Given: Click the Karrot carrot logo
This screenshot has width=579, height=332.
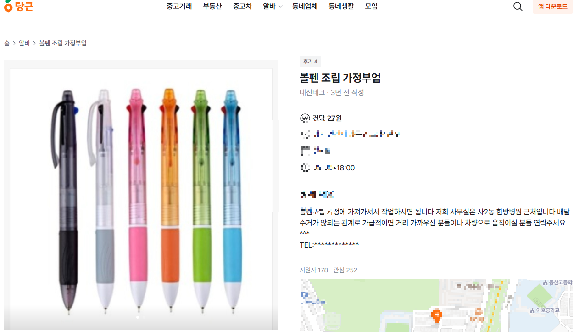Looking at the screenshot, I should 7,6.
